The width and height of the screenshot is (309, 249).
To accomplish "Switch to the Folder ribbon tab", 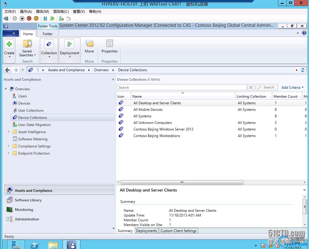I will (x=48, y=34).
